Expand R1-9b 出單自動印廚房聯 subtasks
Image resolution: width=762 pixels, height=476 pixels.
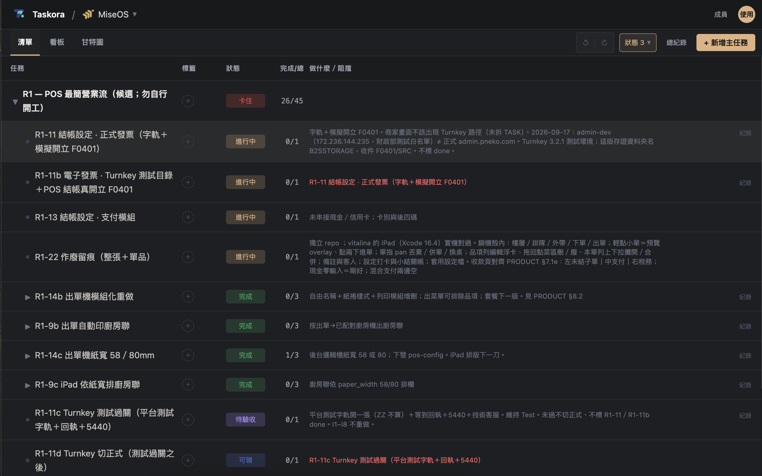pyautogui.click(x=28, y=326)
